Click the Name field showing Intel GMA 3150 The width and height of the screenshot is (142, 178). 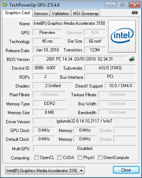click(69, 23)
